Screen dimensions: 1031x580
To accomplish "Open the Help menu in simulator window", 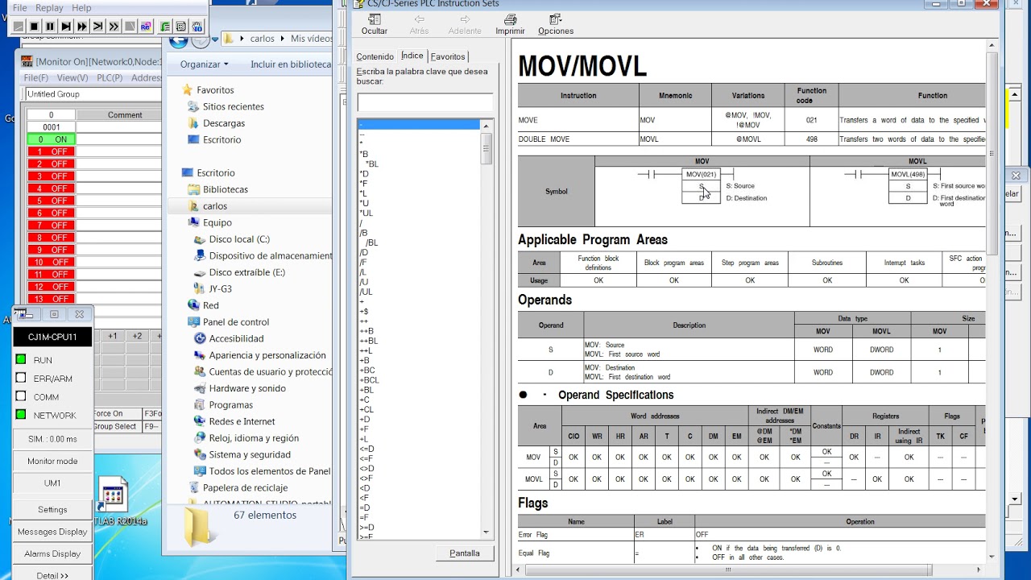I will [x=82, y=8].
